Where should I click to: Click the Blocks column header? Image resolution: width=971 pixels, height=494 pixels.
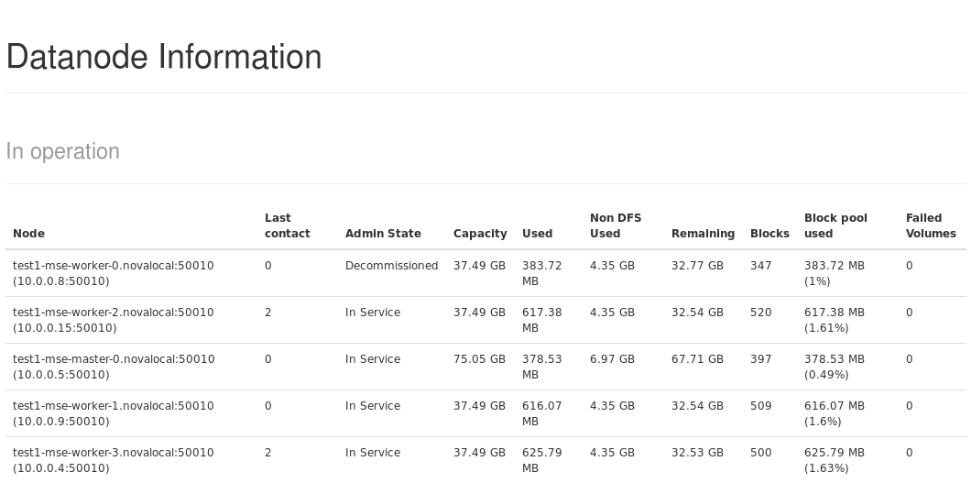click(x=769, y=234)
